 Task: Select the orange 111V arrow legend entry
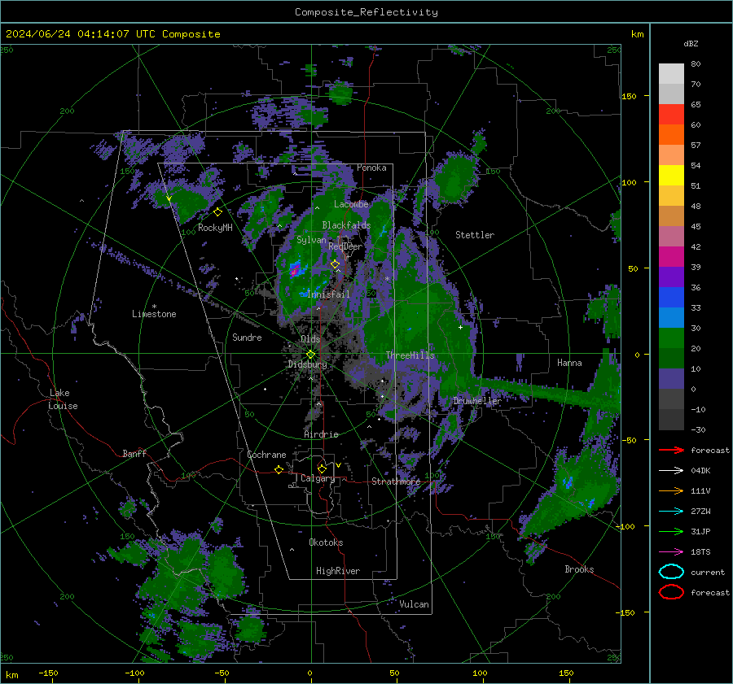671,490
